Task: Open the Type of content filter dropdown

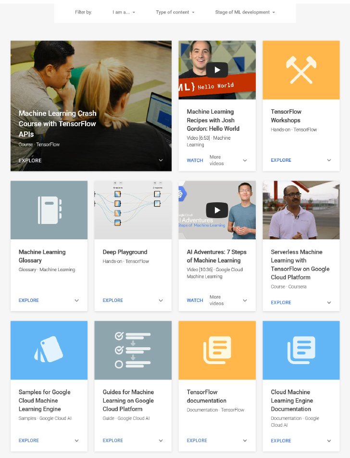Action: pos(175,12)
